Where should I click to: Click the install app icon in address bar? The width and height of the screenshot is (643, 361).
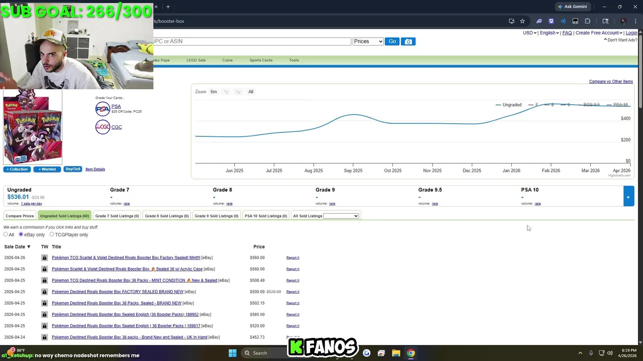coord(511,21)
